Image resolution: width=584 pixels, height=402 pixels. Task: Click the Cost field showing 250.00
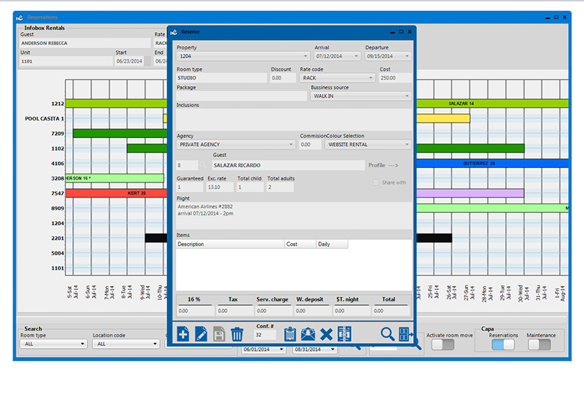[394, 77]
